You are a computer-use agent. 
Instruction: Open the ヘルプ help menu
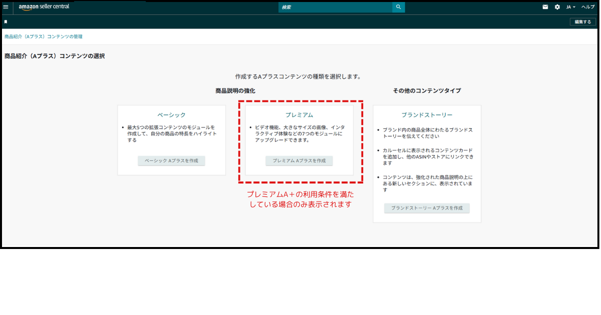coord(587,7)
